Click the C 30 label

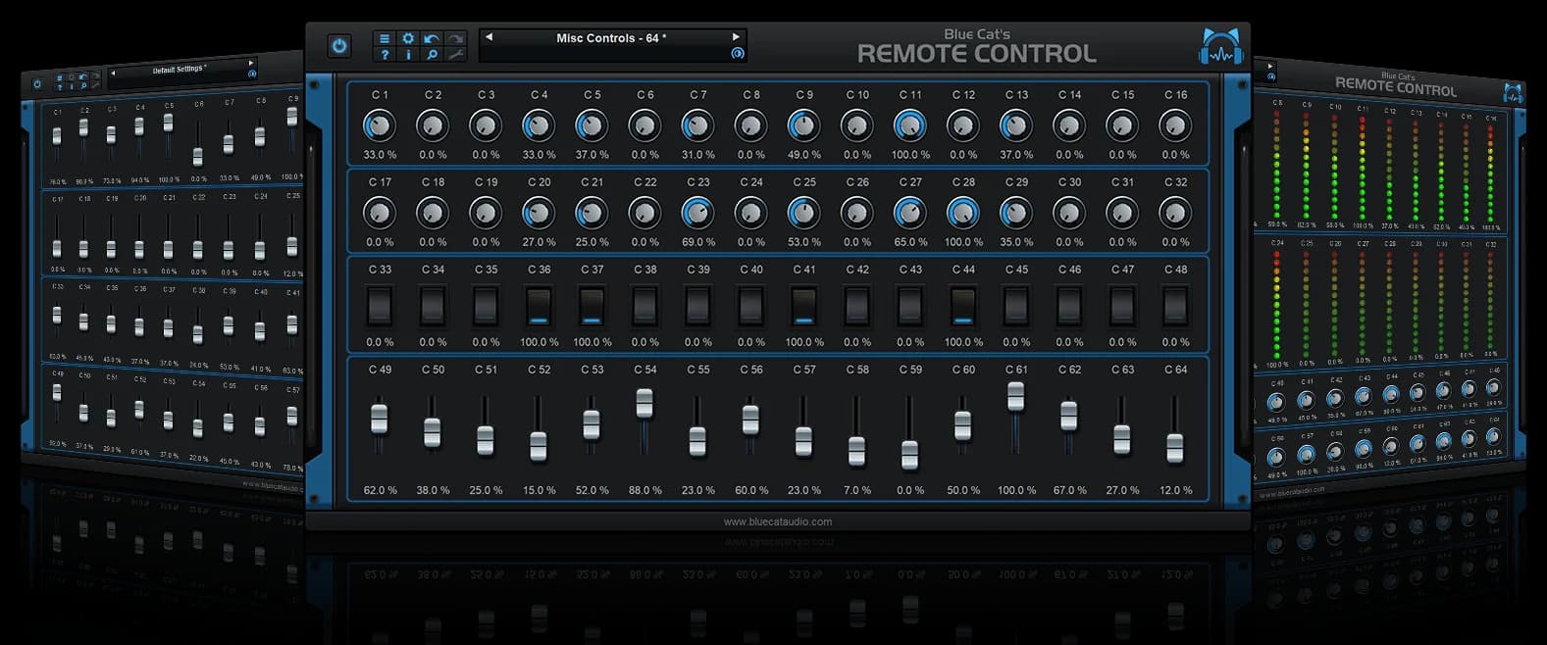tap(1069, 182)
